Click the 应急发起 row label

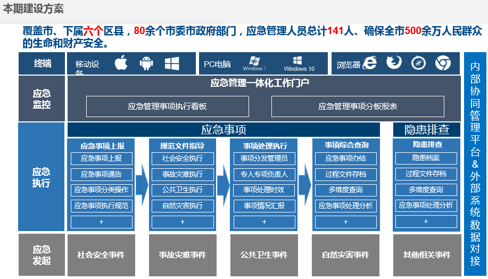click(x=42, y=255)
